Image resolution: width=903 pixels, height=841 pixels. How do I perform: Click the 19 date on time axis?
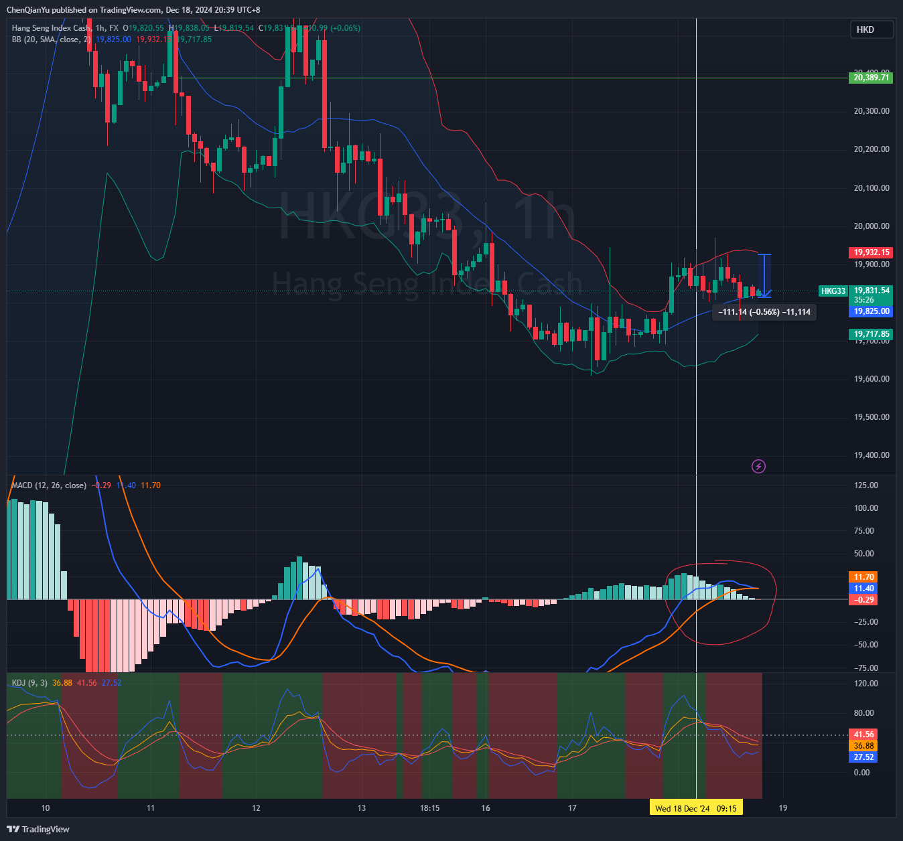(782, 808)
